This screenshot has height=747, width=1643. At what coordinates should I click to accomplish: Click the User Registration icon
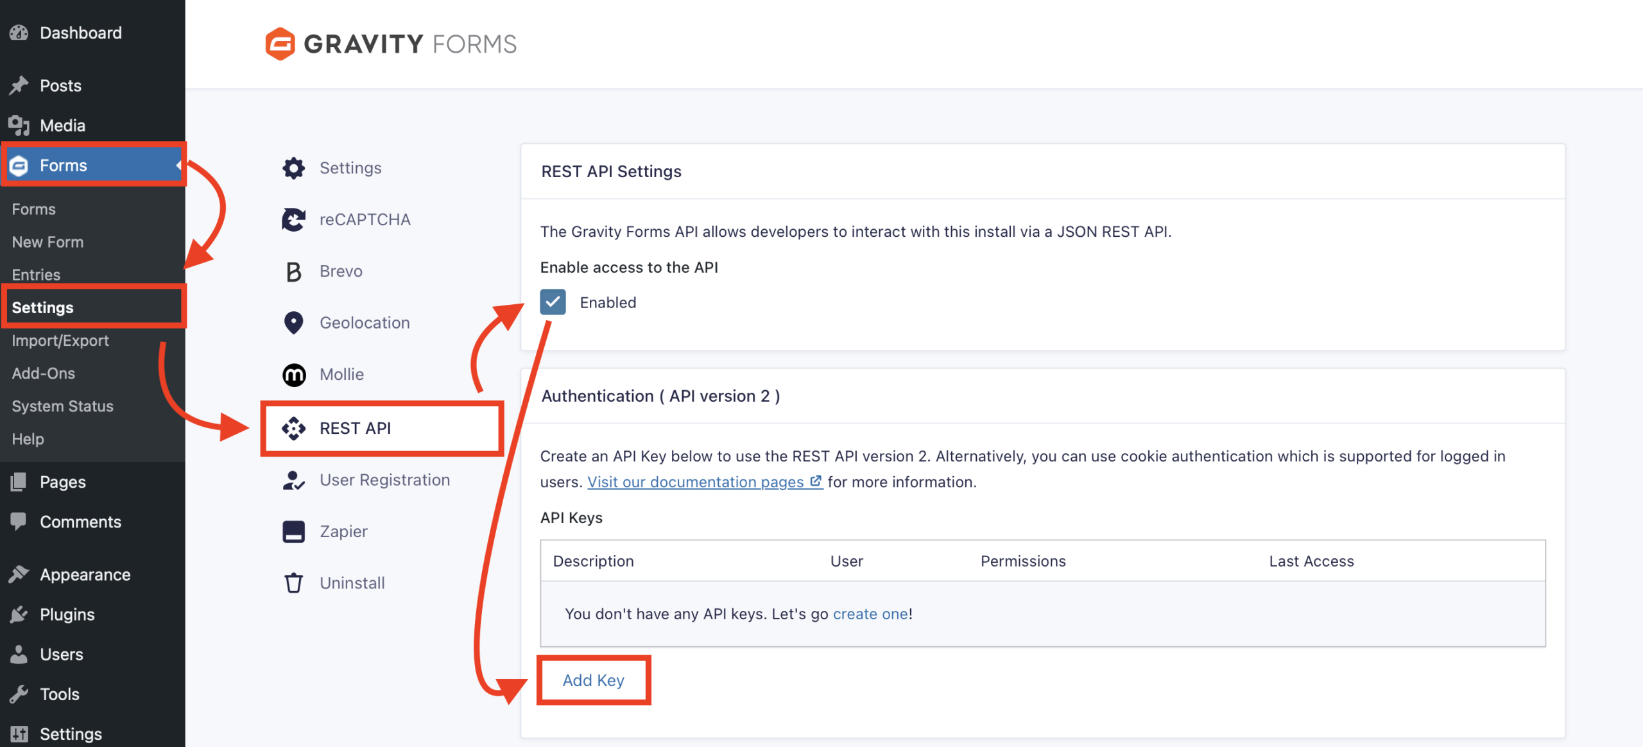point(294,480)
